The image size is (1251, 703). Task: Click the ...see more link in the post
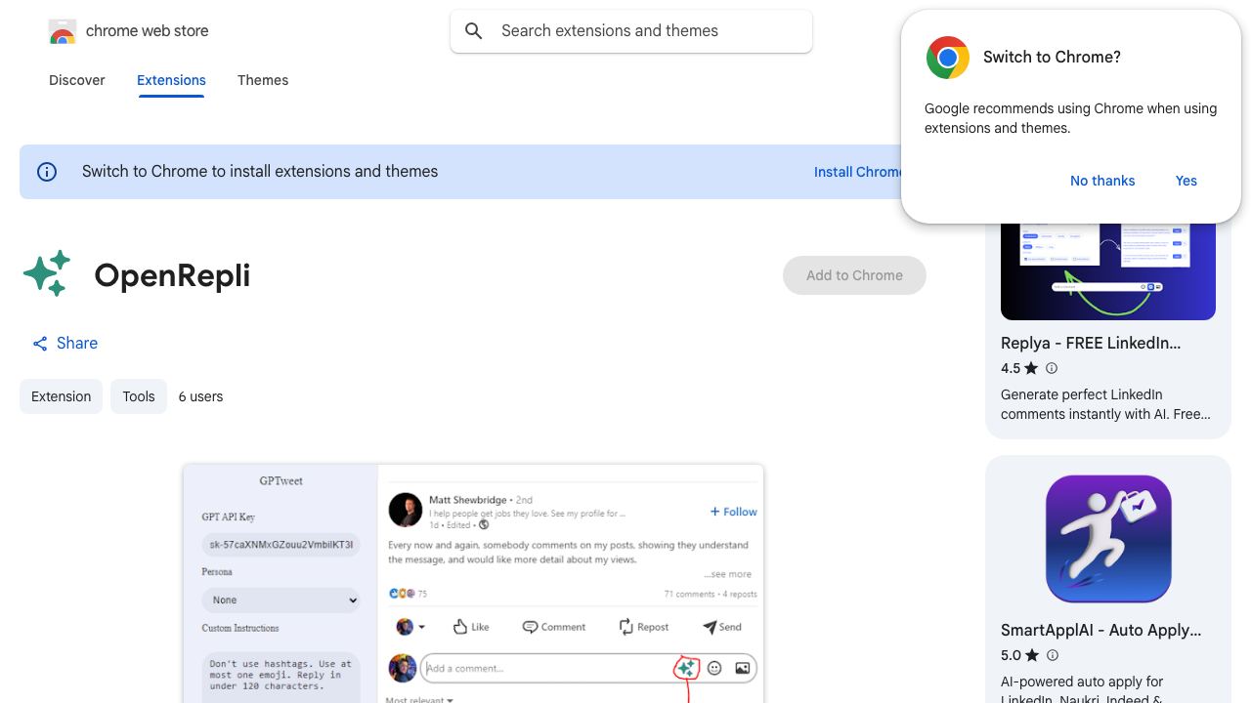[727, 574]
